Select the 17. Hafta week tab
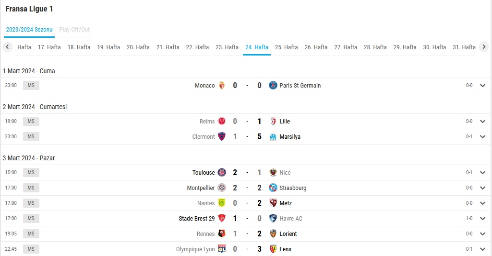 49,47
